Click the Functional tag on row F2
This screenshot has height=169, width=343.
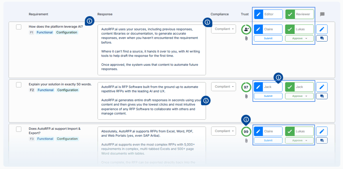45,90
